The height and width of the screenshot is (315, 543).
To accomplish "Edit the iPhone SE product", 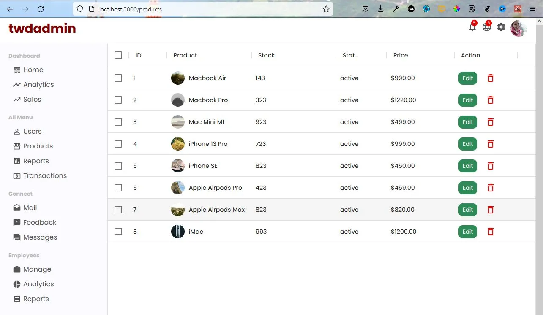I will [468, 166].
